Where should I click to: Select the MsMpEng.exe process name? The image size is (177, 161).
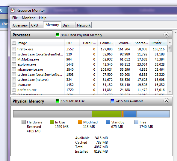[x=28, y=59]
